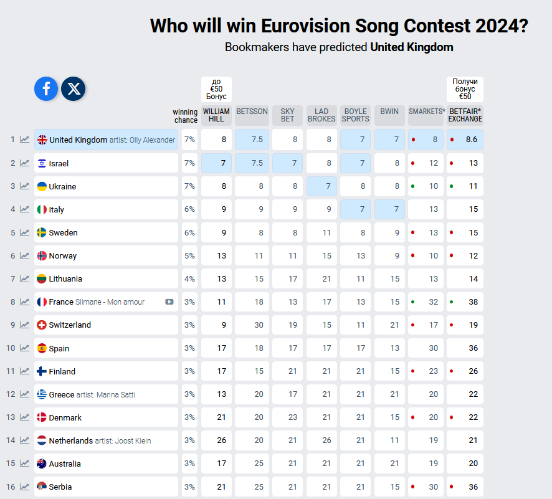552x499 pixels.
Task: Open trend chart icon for Netherlands
Action: [25, 440]
